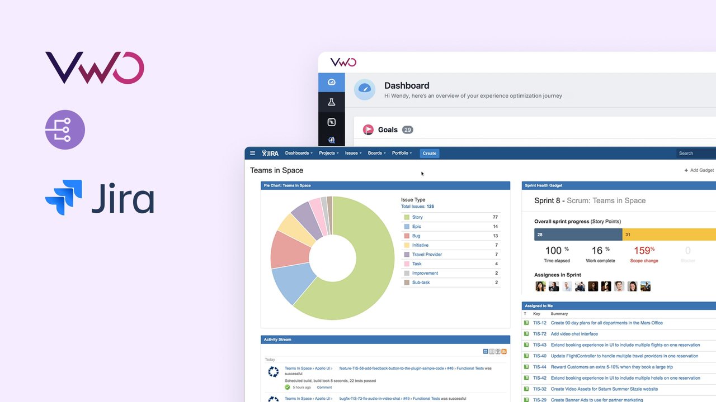
Task: Open issue key TIS-43
Action: click(x=540, y=345)
